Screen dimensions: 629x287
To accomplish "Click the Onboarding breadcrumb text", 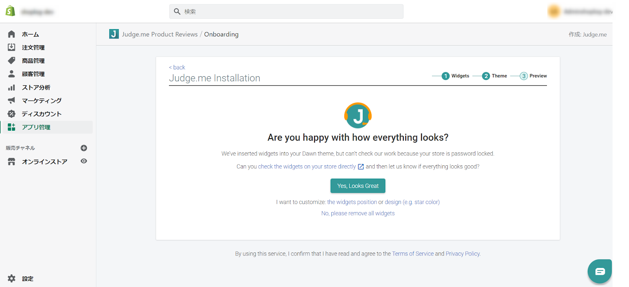I will 221,34.
